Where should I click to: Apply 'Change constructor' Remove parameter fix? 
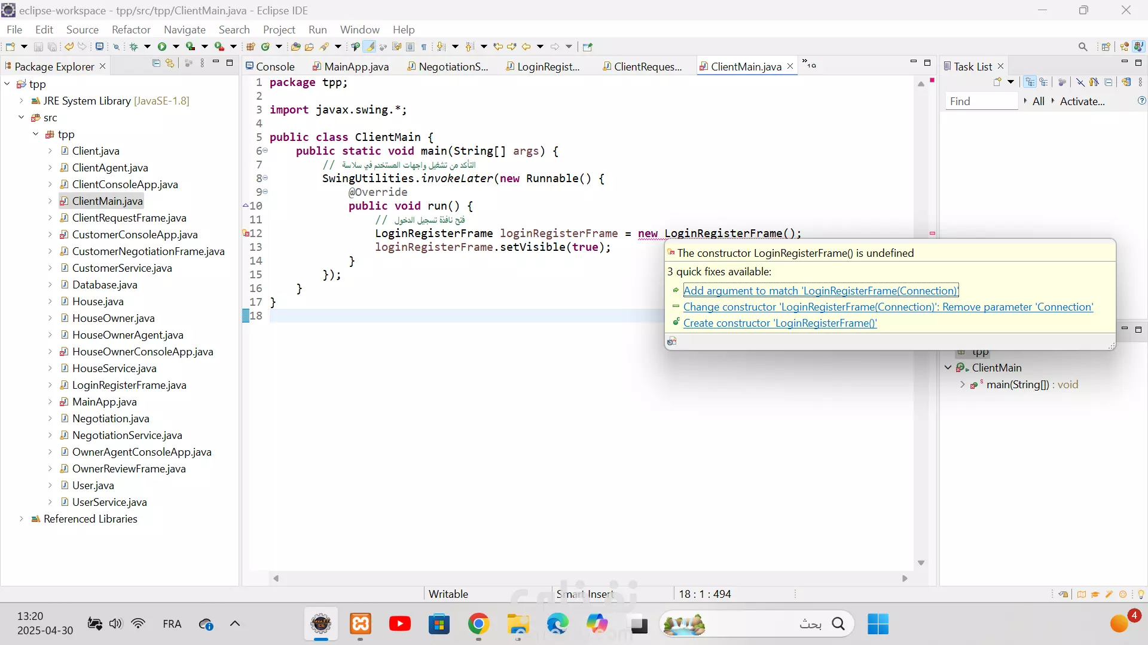tap(888, 307)
